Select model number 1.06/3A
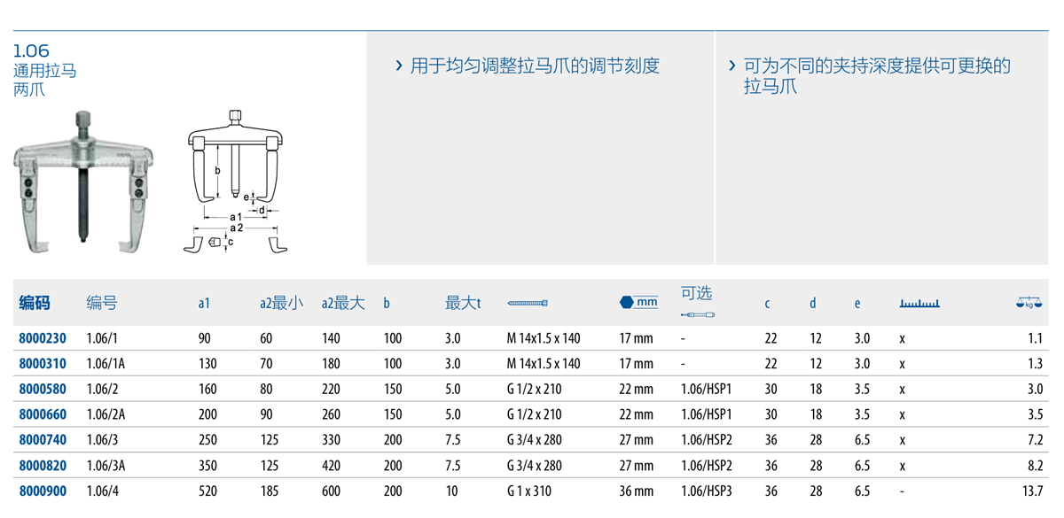 [x=106, y=466]
